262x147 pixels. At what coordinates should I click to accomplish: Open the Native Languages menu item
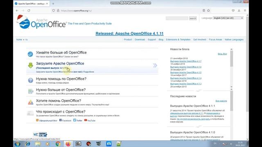[x=234, y=40]
